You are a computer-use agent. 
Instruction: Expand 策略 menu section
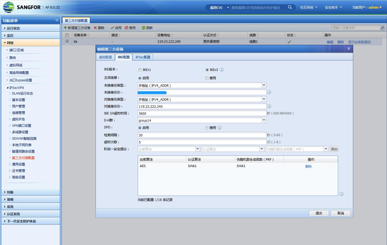pyautogui.click(x=31, y=199)
